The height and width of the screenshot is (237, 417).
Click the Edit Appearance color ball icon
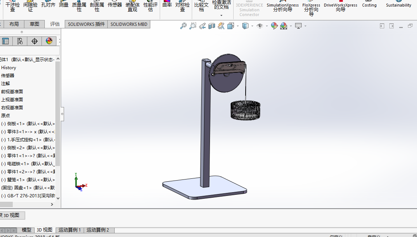click(x=274, y=26)
